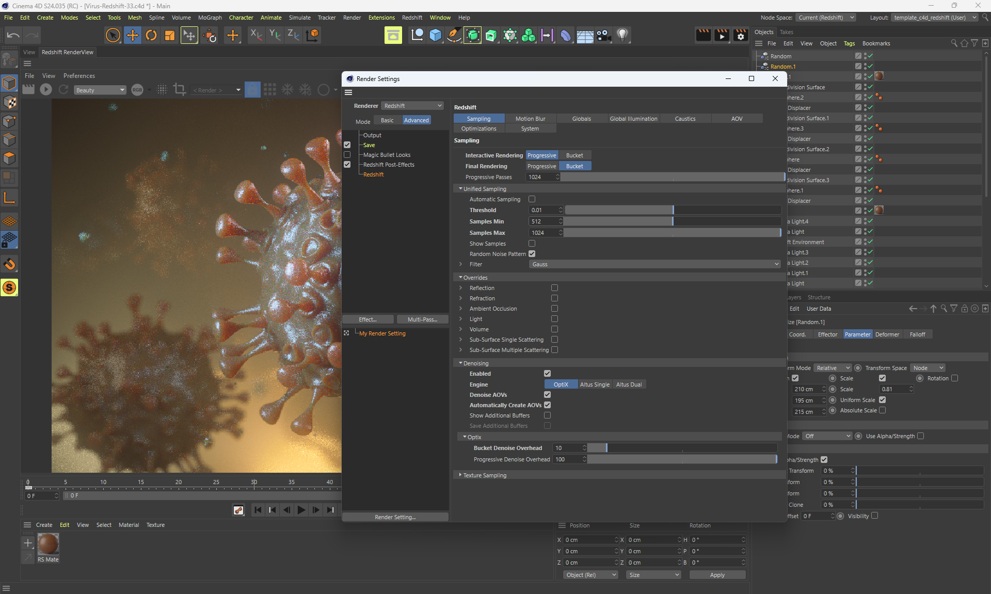Open the Camera object icon
Screen dimensions: 991x594
(x=603, y=35)
